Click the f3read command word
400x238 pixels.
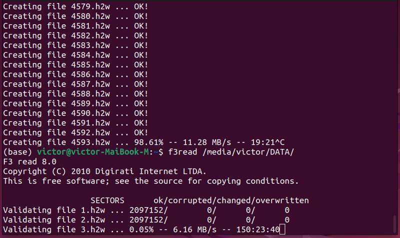[182, 152]
